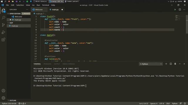
Task: Open the Explorer view in activity bar
Action: pyautogui.click(x=3, y=11)
